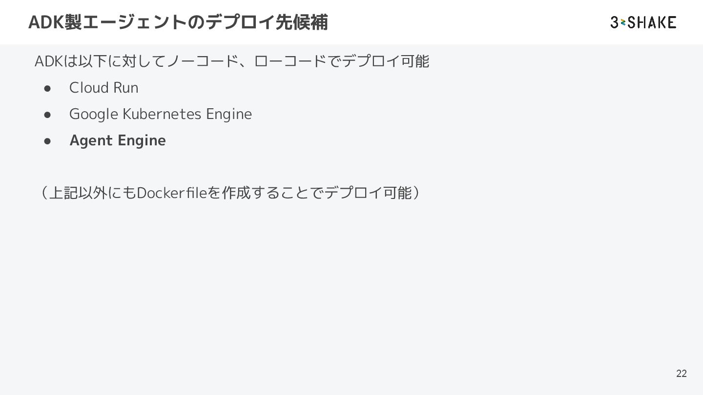Viewport: 703px width, 395px height.
Task: Click the bullet dot before Google Kubernetes Engine
Action: point(48,115)
